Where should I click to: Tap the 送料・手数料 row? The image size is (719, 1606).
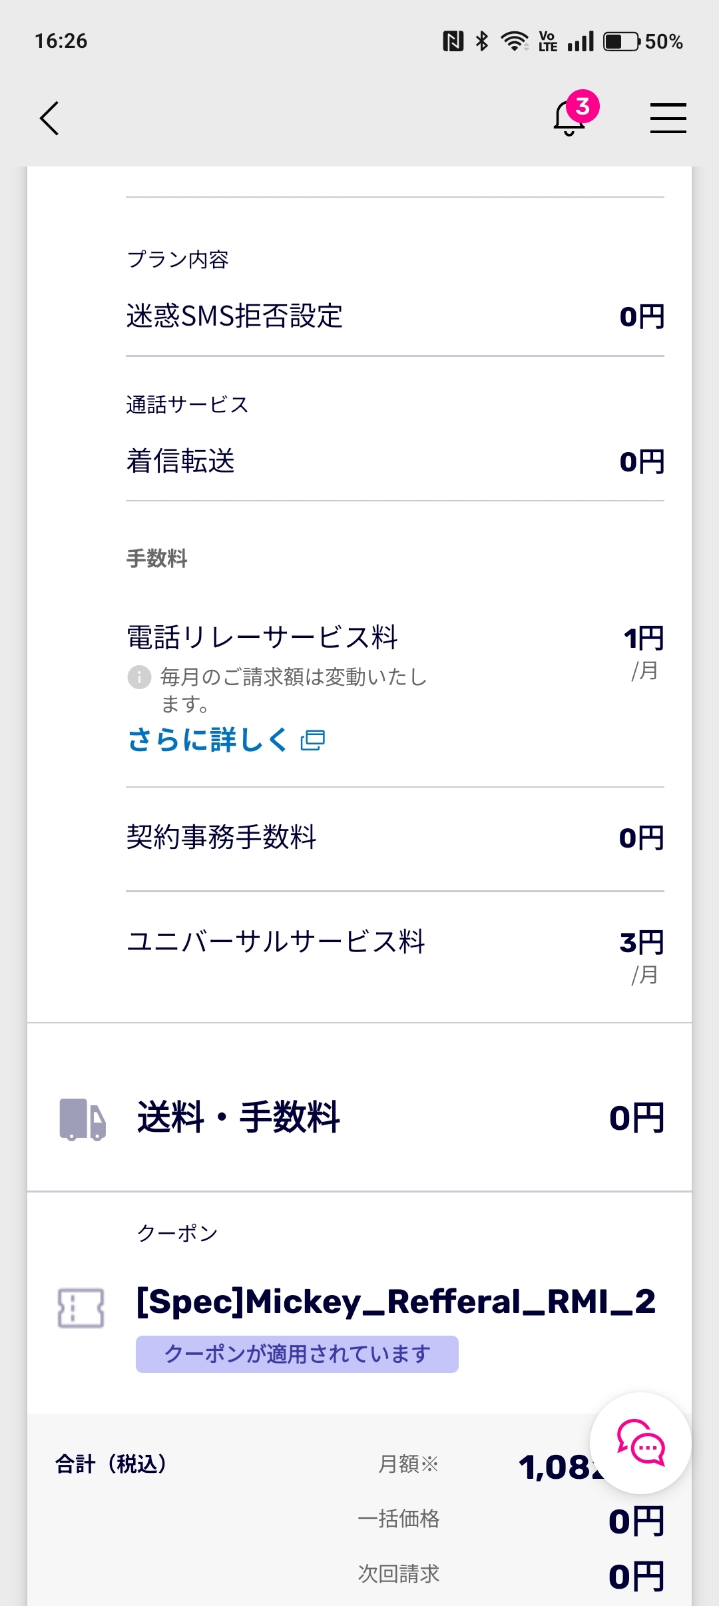click(x=359, y=1117)
